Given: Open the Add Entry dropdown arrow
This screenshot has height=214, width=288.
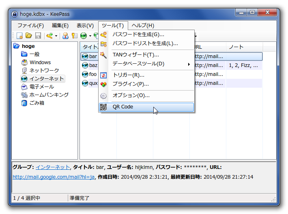Looking at the screenshot, I should coord(56,36).
